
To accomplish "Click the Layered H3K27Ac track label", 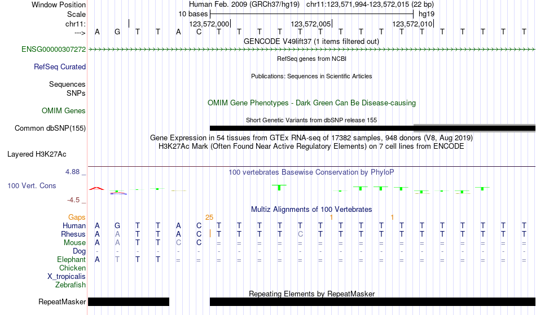I will click(x=37, y=154).
